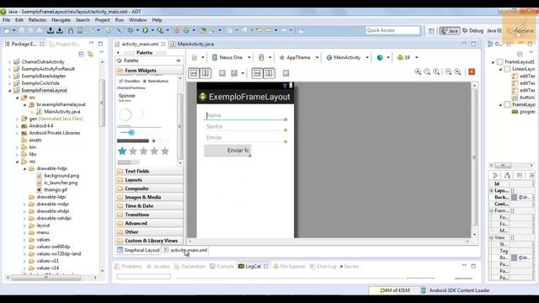Open the LogCat view tab
Screen dimensions: 539x303
click(253, 266)
